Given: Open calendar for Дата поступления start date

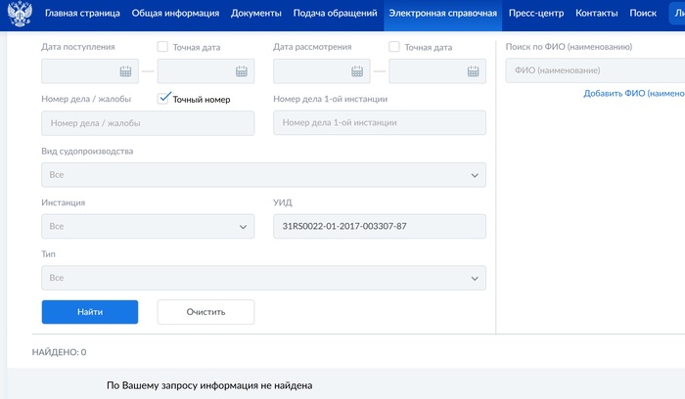Looking at the screenshot, I should click(x=125, y=71).
